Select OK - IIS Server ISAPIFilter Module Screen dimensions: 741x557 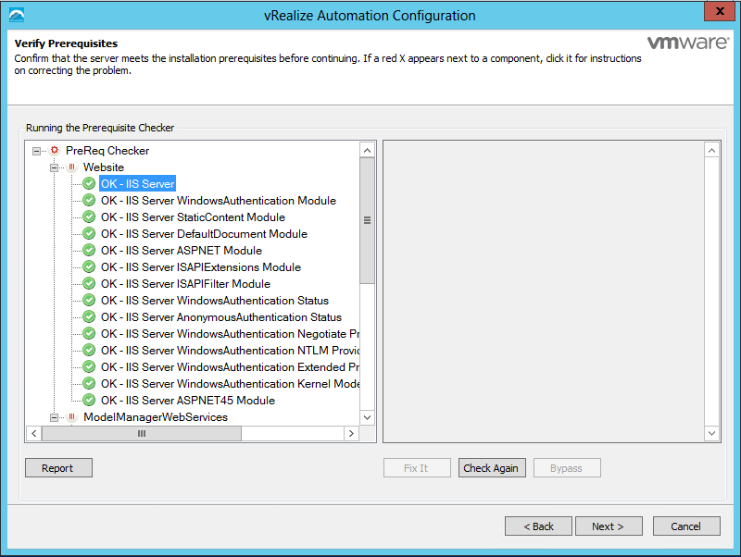pos(185,284)
